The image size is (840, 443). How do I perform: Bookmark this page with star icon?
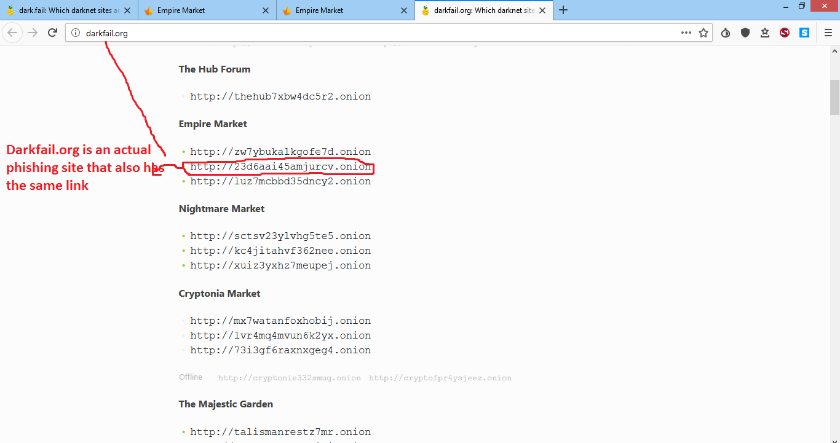click(703, 33)
